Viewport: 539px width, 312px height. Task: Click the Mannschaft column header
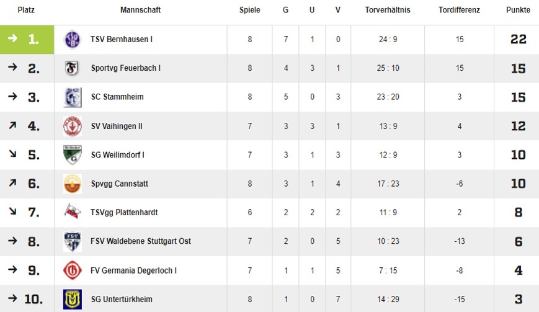click(140, 11)
